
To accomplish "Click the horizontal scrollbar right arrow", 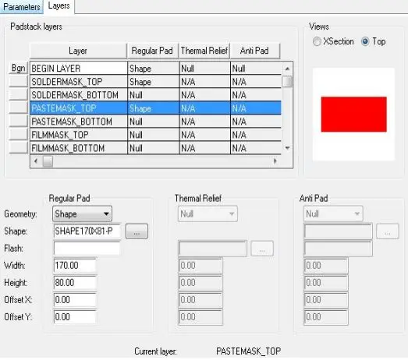I will [275, 161].
